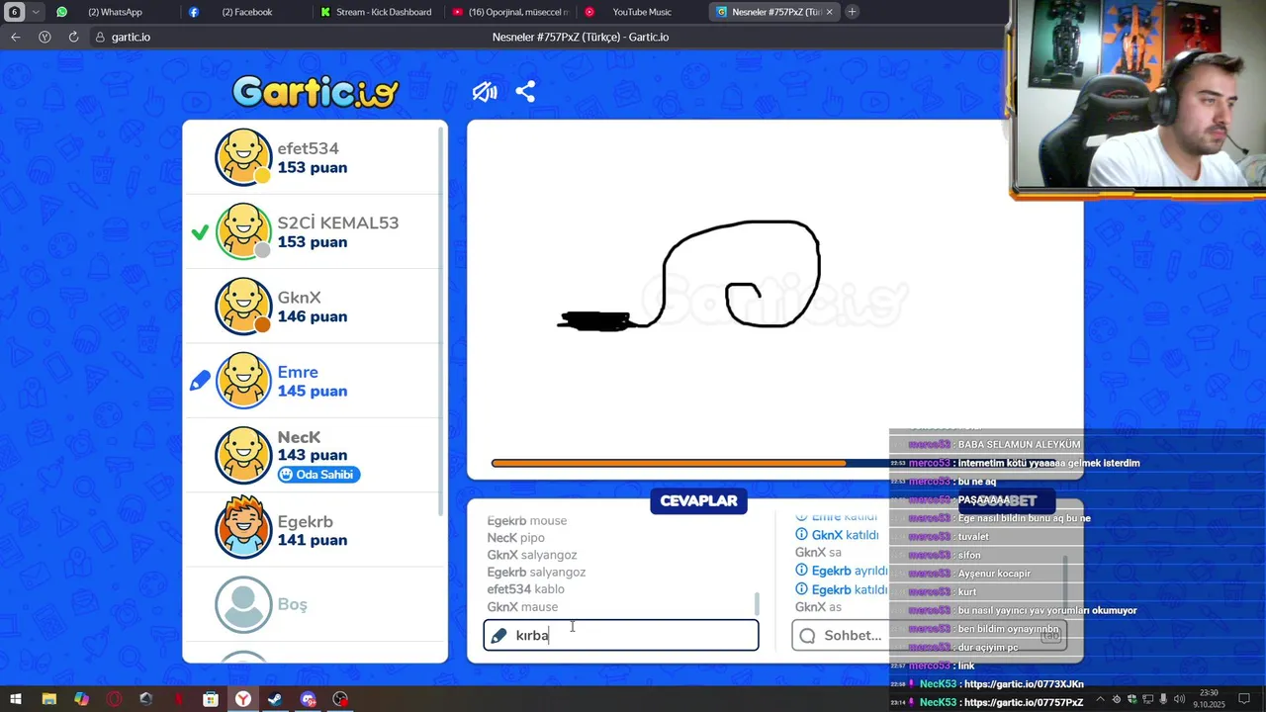Click the answers list scrollbar
Image resolution: width=1266 pixels, height=712 pixels.
tap(757, 603)
